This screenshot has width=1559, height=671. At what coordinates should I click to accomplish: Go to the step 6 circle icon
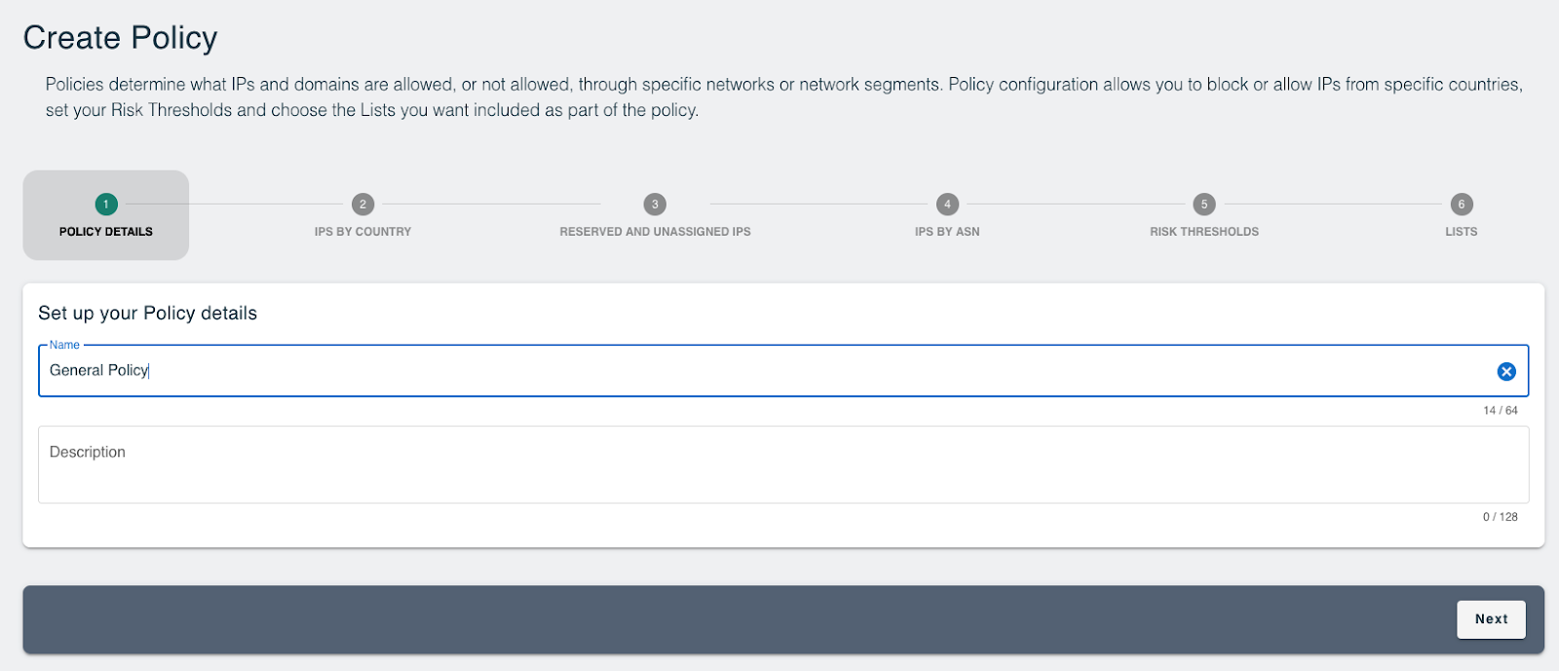1461,205
